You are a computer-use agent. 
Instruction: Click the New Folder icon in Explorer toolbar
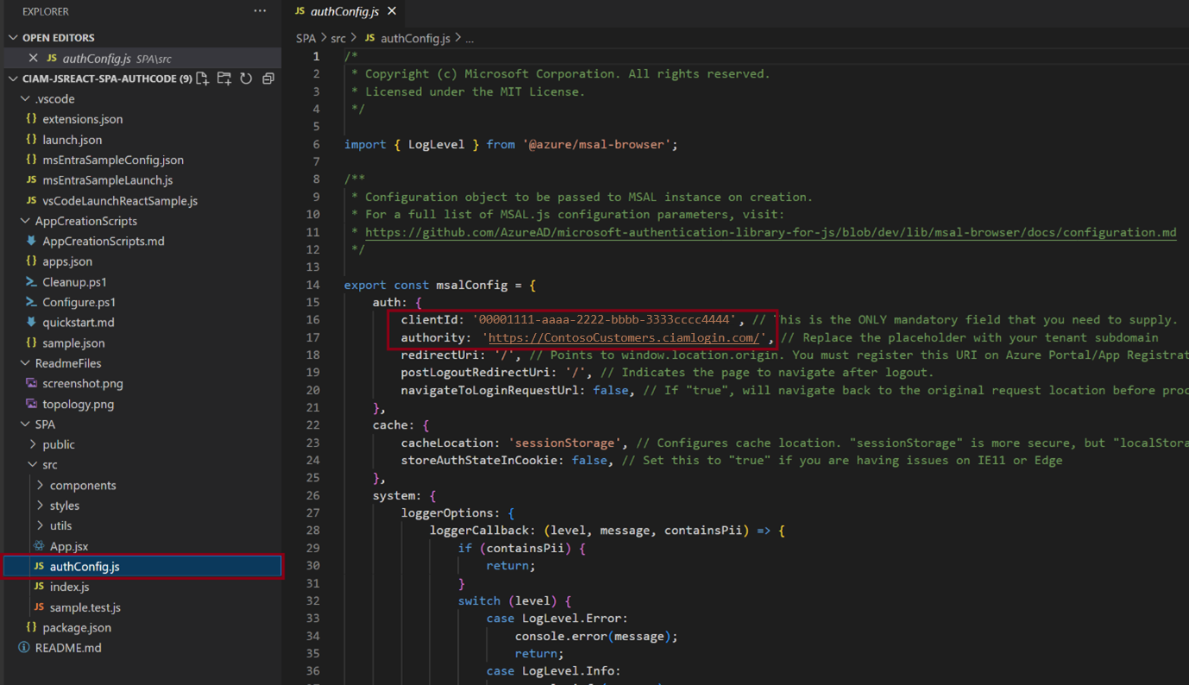point(223,78)
